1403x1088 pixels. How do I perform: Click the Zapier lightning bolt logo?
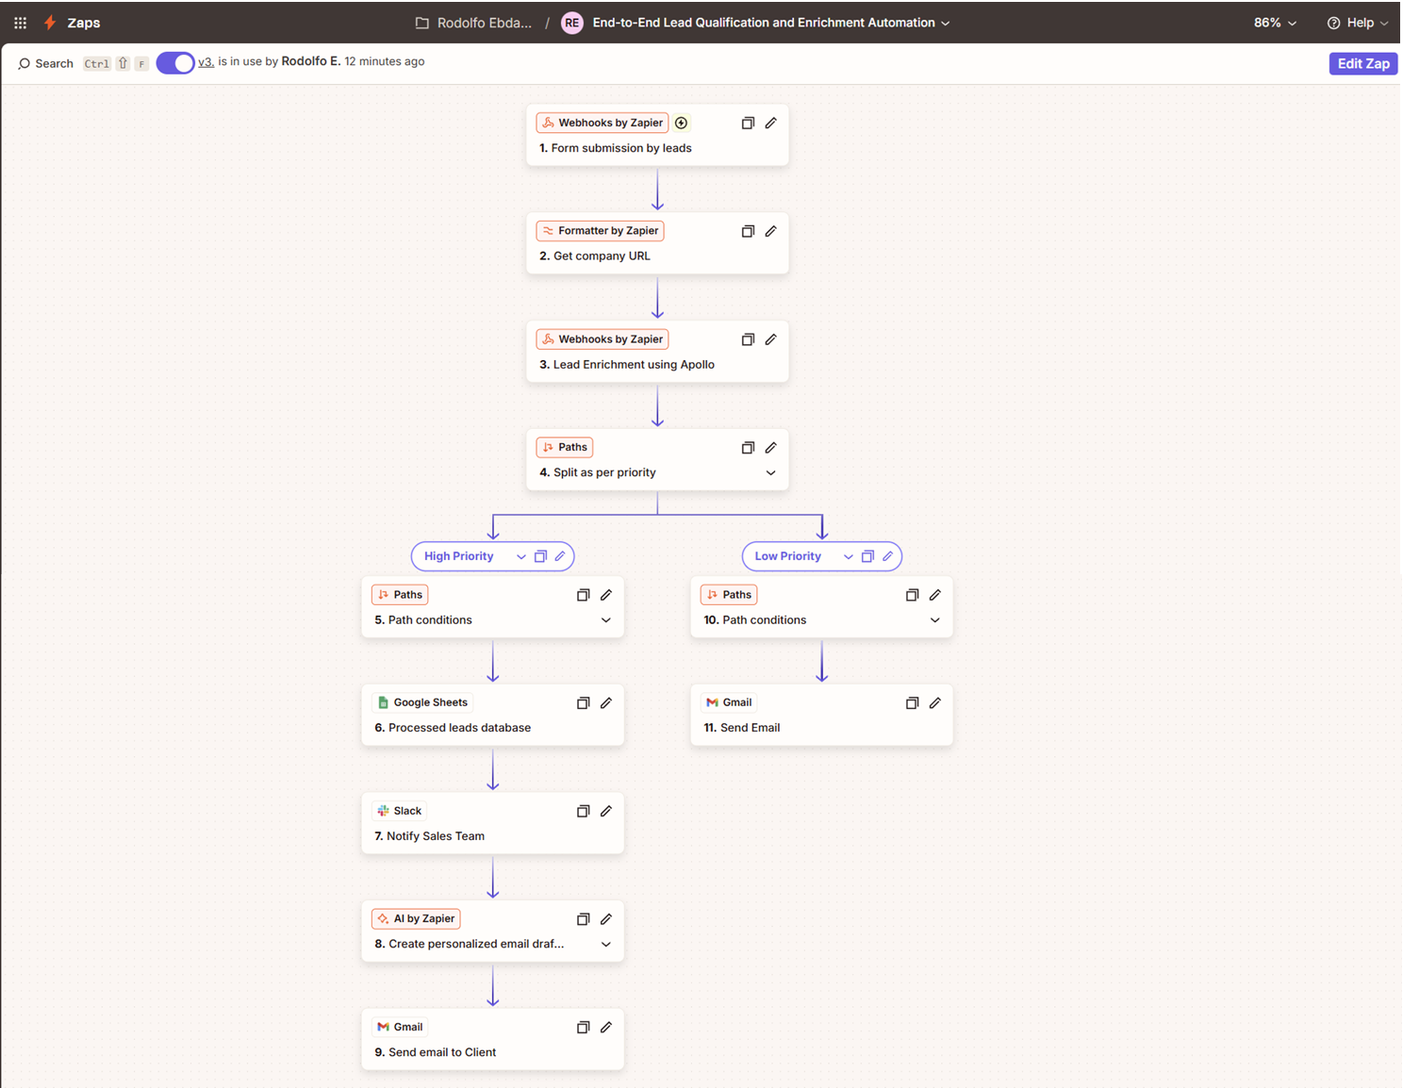[50, 23]
